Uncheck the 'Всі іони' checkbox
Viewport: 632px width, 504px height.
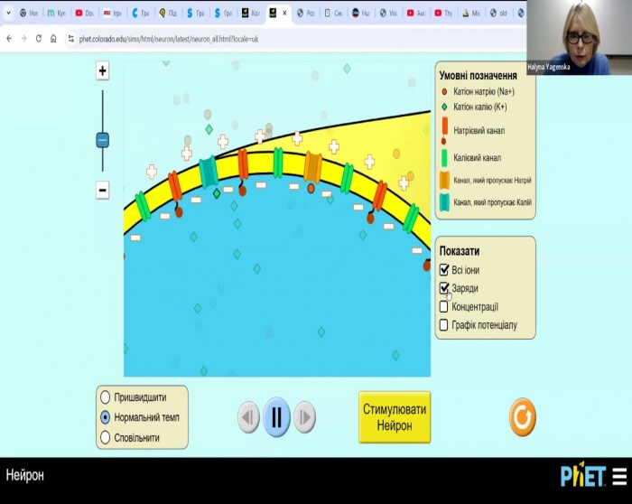(444, 270)
